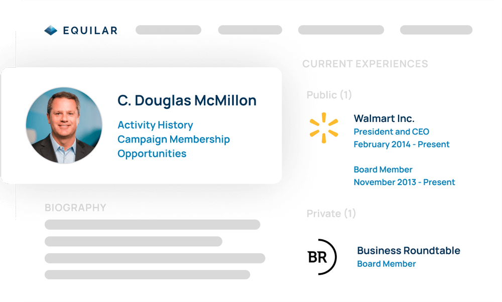Click Board Member role under Walmart Inc.

383,170
